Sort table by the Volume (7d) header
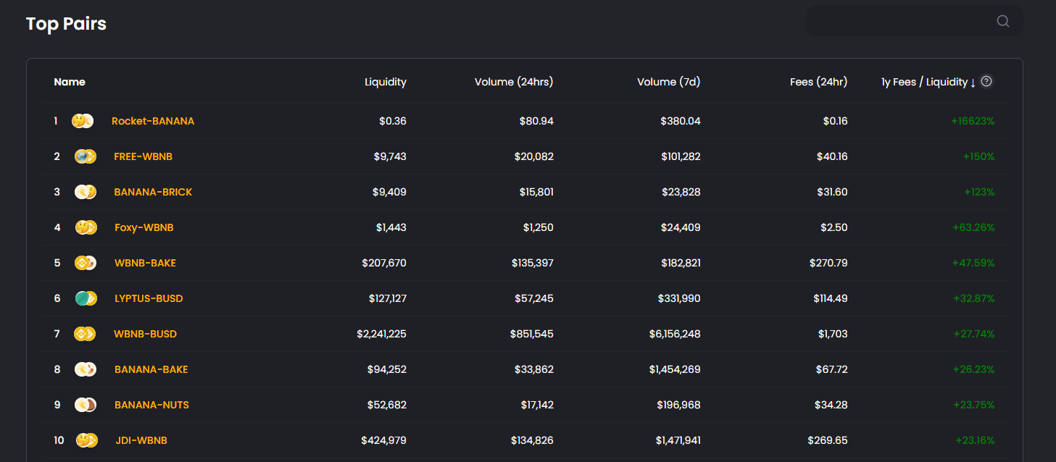1056x462 pixels. point(669,82)
